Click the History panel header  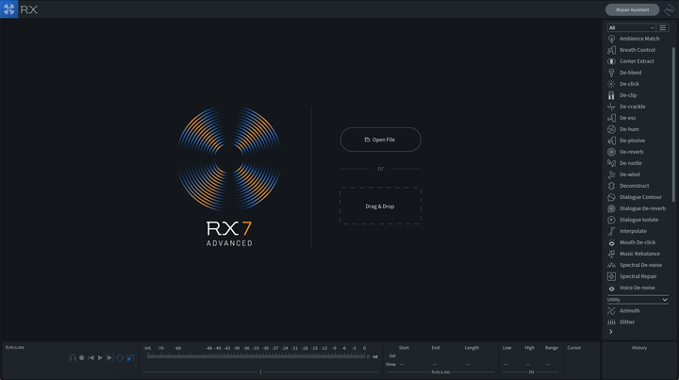(x=639, y=348)
